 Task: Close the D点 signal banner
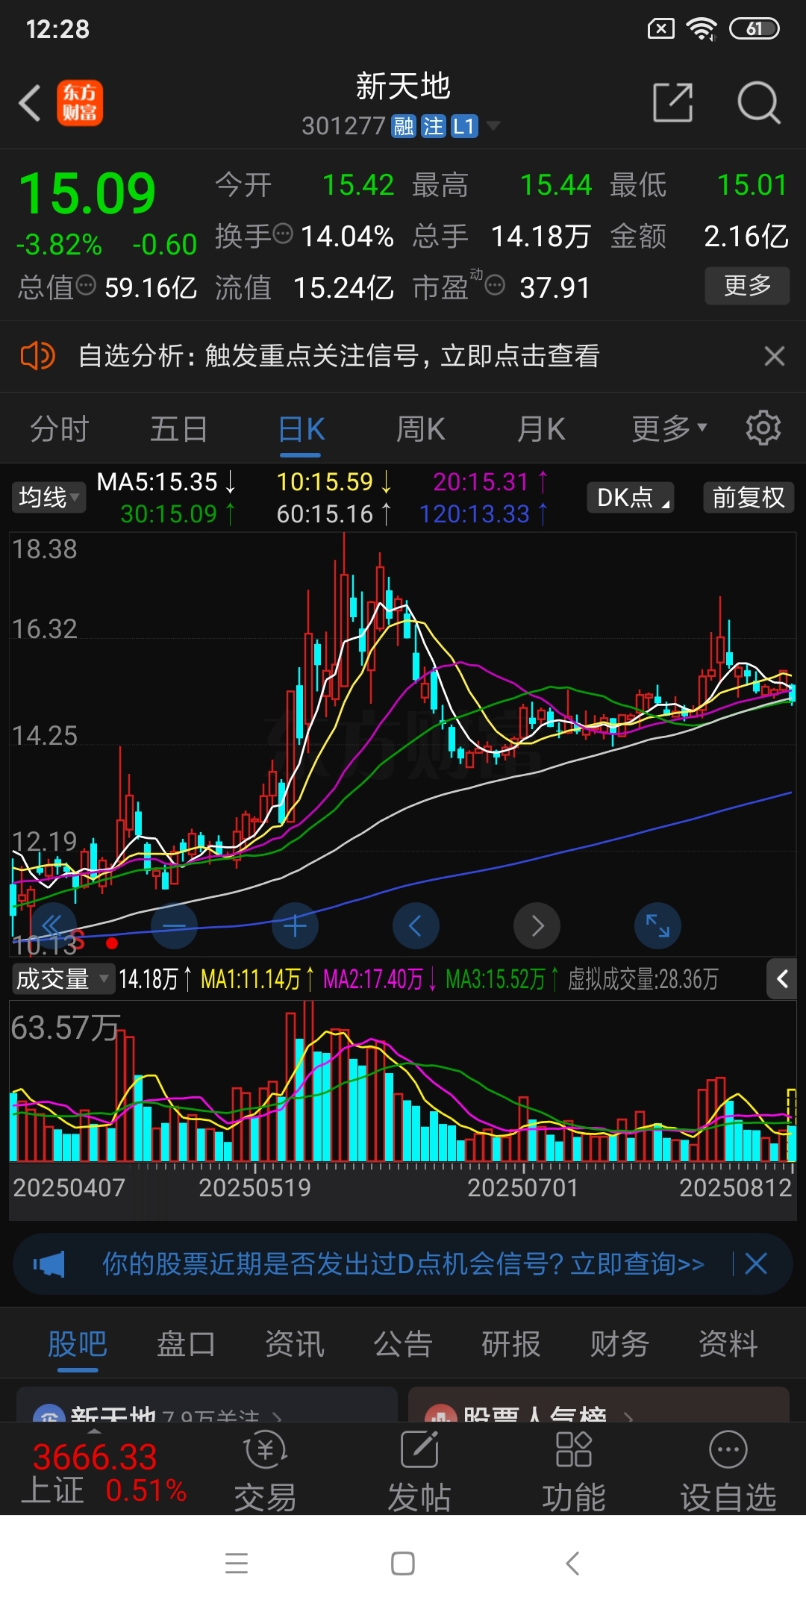click(x=756, y=1264)
